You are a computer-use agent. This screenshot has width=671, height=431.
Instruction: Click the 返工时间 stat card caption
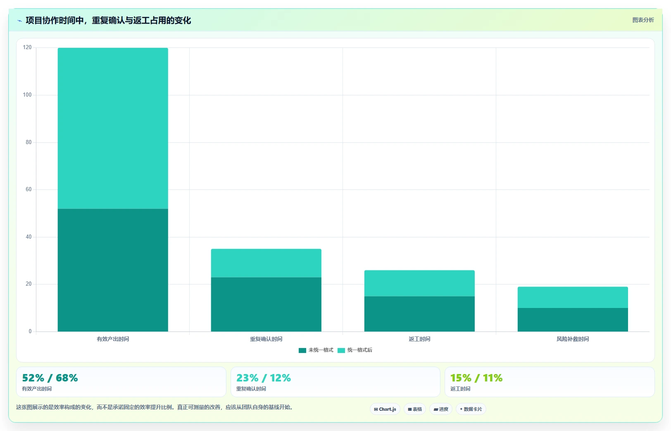(x=460, y=389)
